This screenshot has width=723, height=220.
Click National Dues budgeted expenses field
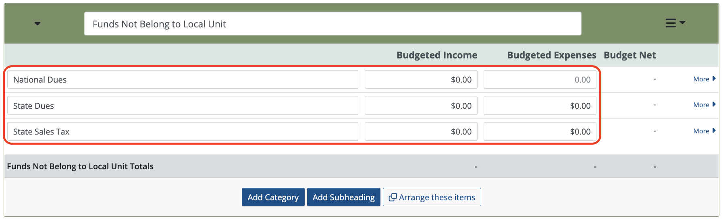(x=540, y=79)
